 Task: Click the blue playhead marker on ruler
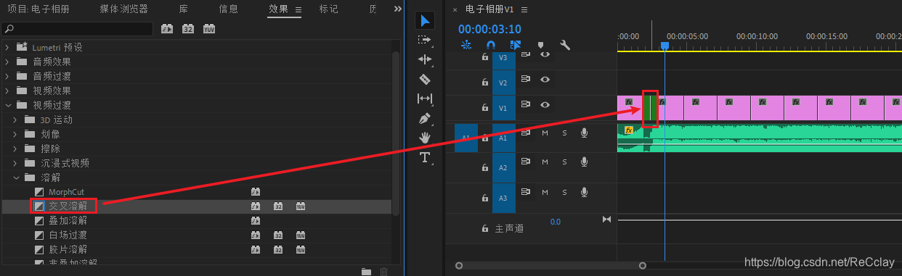click(x=665, y=46)
